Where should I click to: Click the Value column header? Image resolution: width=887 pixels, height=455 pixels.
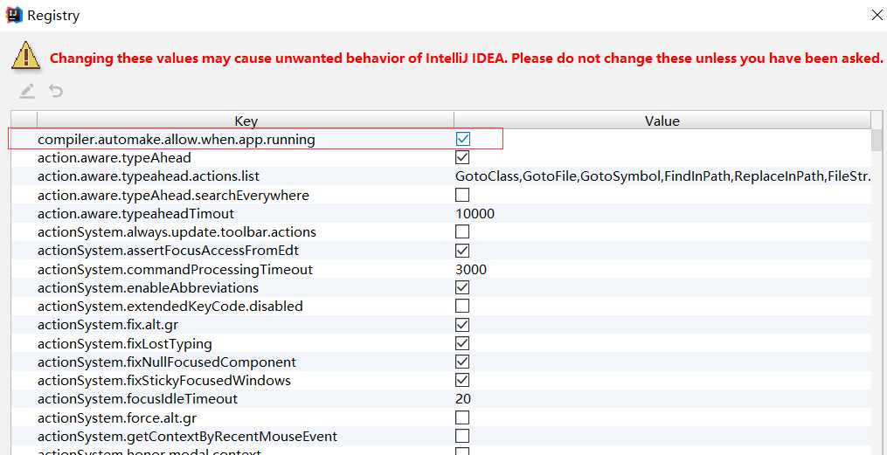click(x=662, y=121)
